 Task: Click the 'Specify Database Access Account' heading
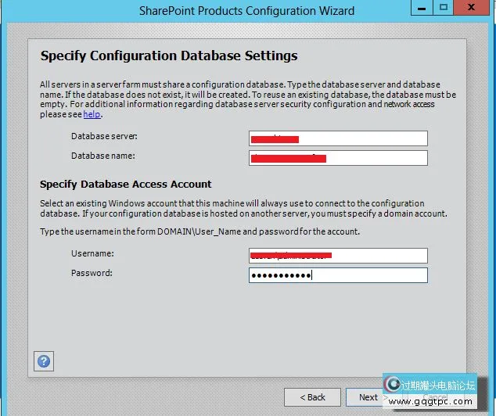point(126,184)
